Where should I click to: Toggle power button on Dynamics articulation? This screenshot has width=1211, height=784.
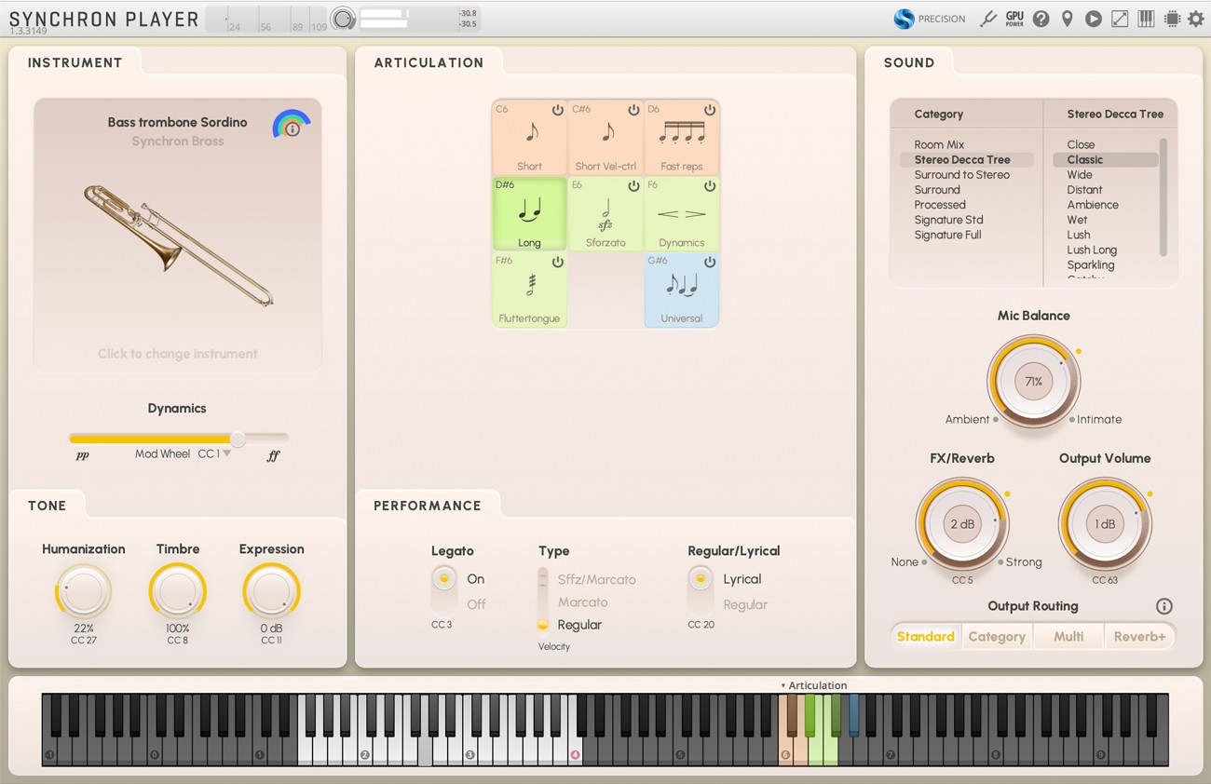point(710,186)
